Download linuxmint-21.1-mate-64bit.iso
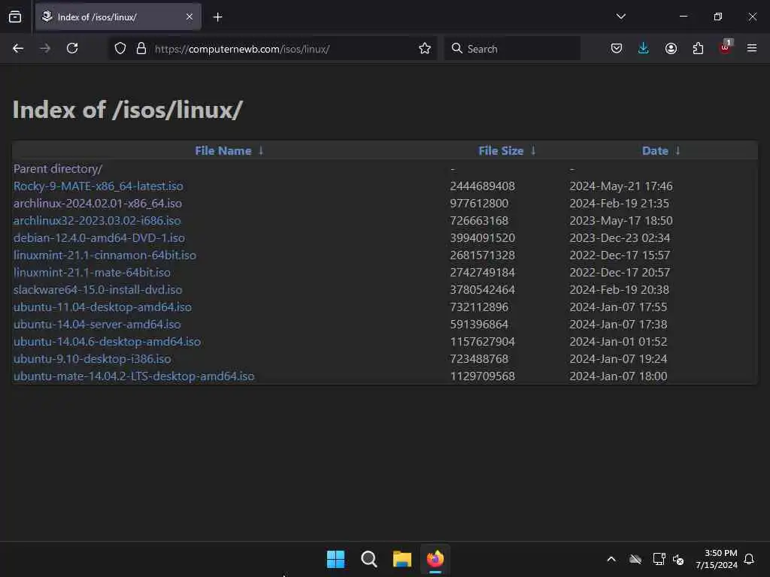The height and width of the screenshot is (577, 770). pyautogui.click(x=92, y=272)
